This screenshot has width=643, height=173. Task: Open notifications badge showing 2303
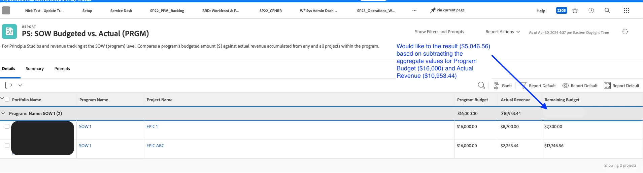[562, 10]
